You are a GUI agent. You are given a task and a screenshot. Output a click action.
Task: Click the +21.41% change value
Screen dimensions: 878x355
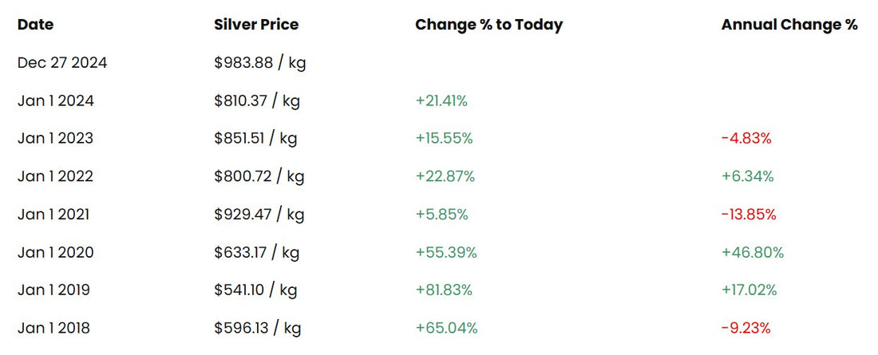point(441,101)
